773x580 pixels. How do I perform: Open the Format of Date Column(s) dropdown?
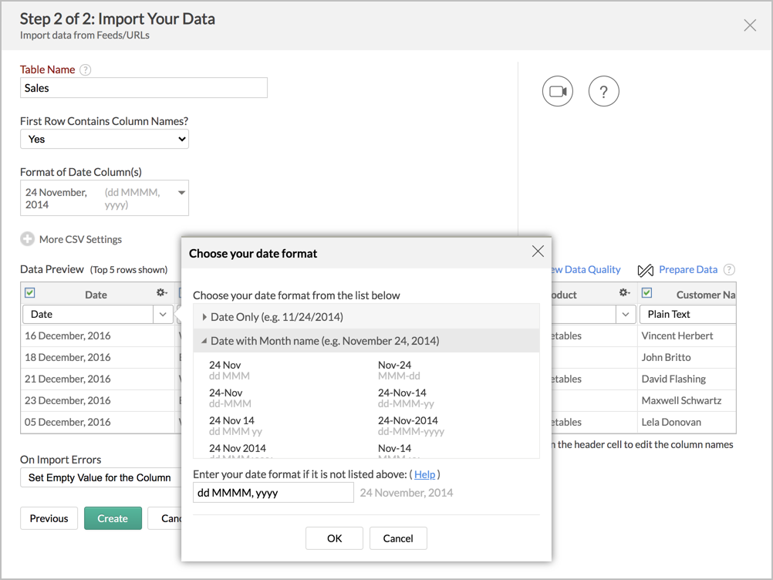click(104, 197)
